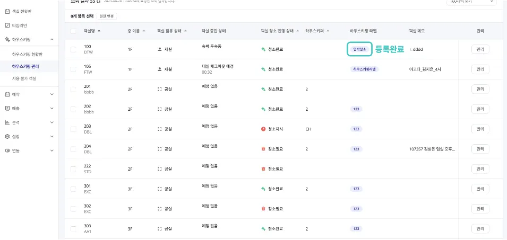Check the select-all checkbox in table header

coord(73,31)
